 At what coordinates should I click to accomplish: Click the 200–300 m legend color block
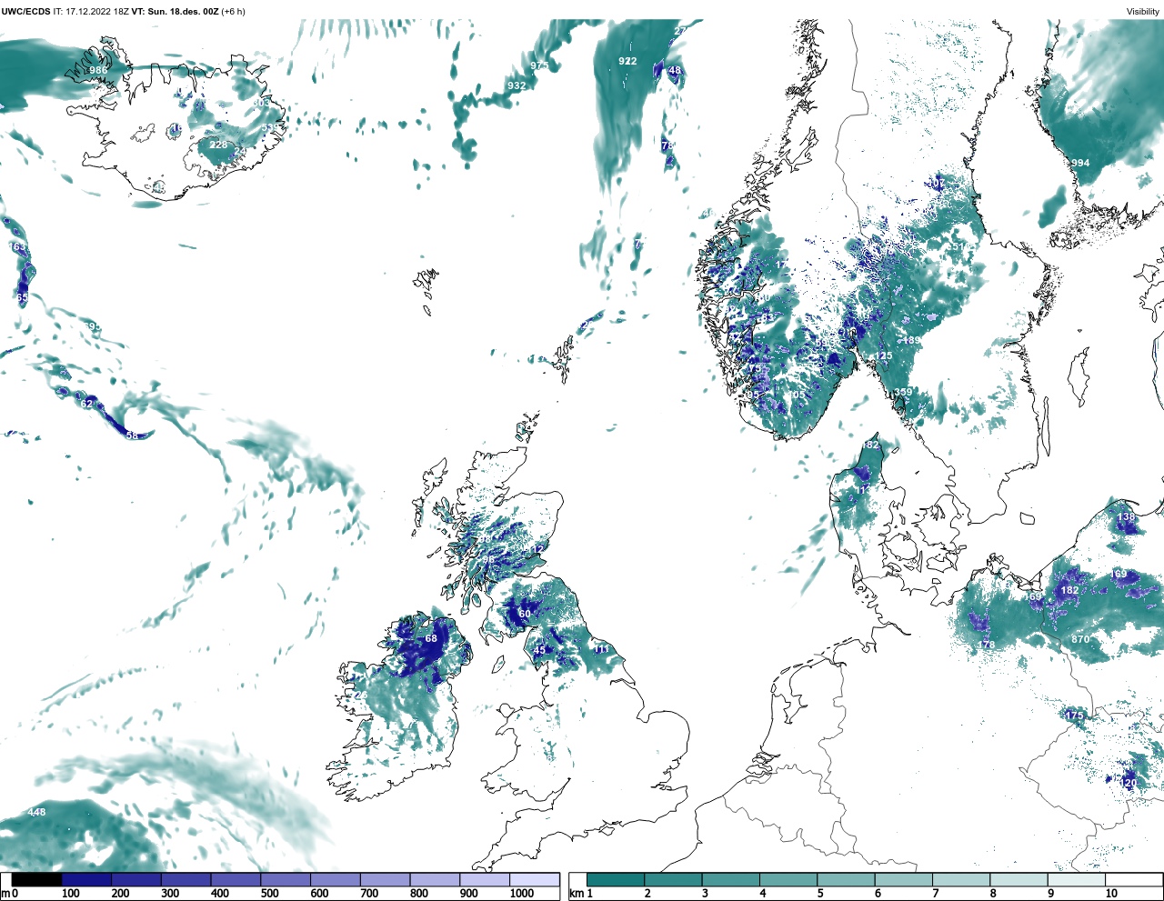pyautogui.click(x=136, y=879)
